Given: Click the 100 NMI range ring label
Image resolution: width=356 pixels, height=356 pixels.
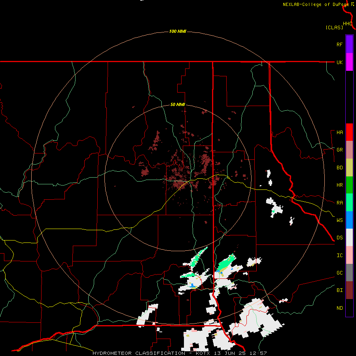Looking at the screenshot, I should (x=178, y=31).
